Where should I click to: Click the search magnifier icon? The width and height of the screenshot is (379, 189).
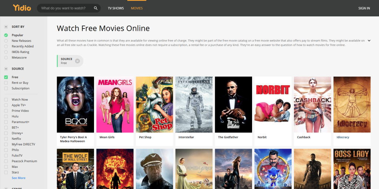[x=95, y=8]
